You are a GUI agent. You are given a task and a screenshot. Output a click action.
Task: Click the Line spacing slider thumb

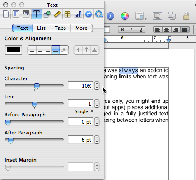[x=35, y=104]
